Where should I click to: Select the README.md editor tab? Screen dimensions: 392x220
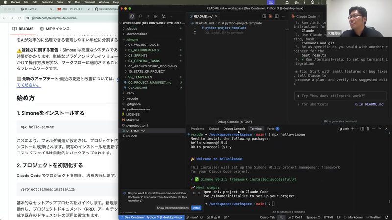[203, 16]
